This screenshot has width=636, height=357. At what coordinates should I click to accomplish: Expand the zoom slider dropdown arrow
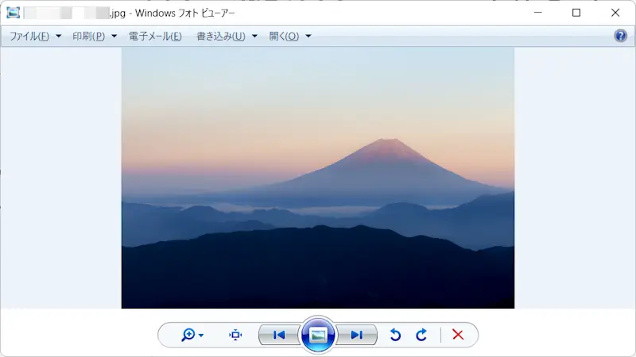201,335
